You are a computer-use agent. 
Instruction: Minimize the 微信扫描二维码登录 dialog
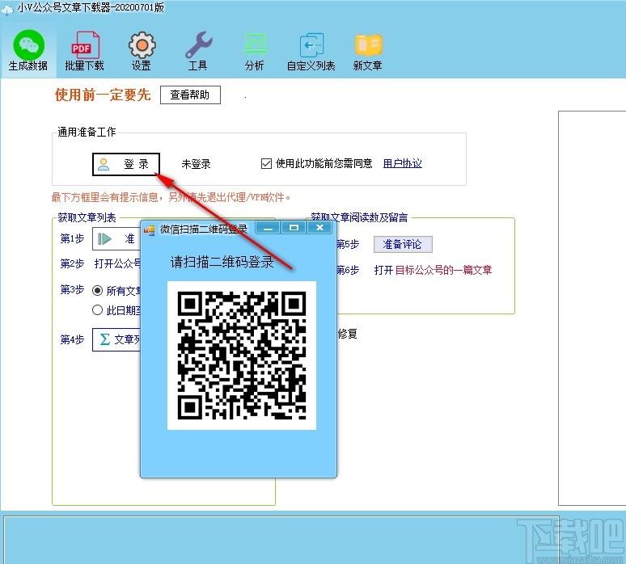point(269,228)
